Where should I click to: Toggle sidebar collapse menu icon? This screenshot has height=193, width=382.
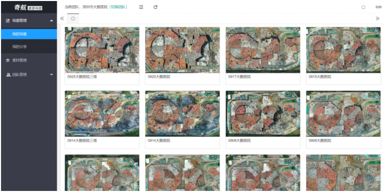coord(141,7)
